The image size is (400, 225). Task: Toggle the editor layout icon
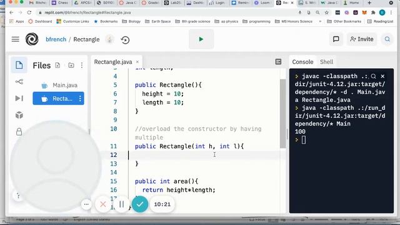[278, 62]
